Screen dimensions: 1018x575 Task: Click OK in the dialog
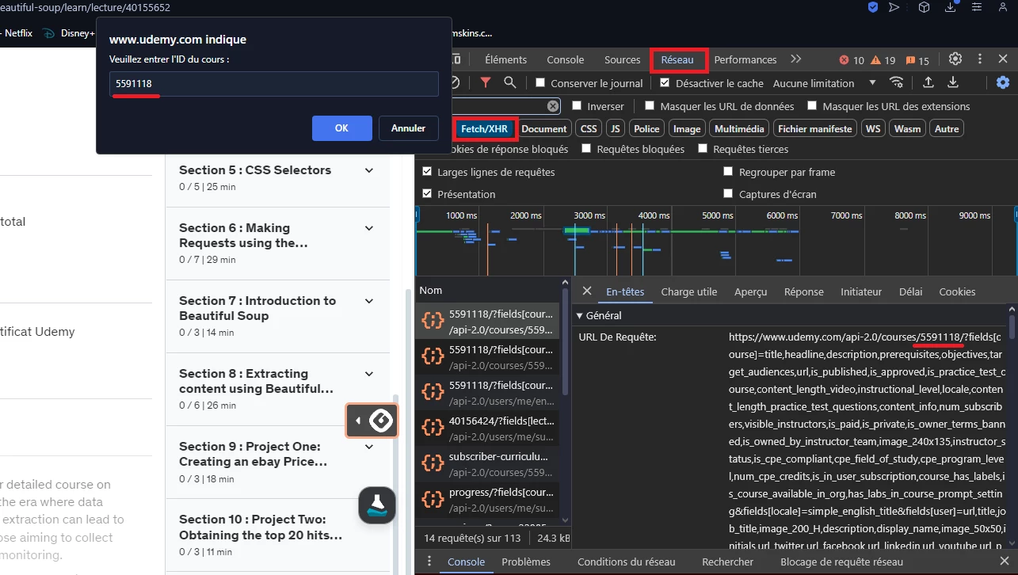click(342, 128)
